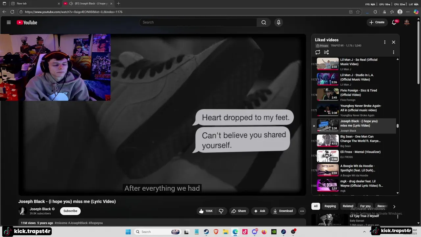Screen dimensions: 421x237
Task: Open Joseph Black channel avatar
Action: tap(23, 211)
